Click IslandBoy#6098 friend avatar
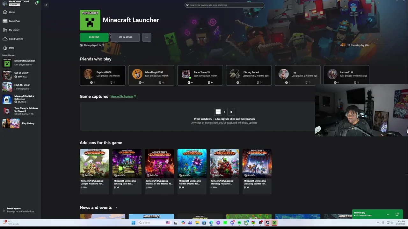The height and width of the screenshot is (229, 408). click(137, 74)
